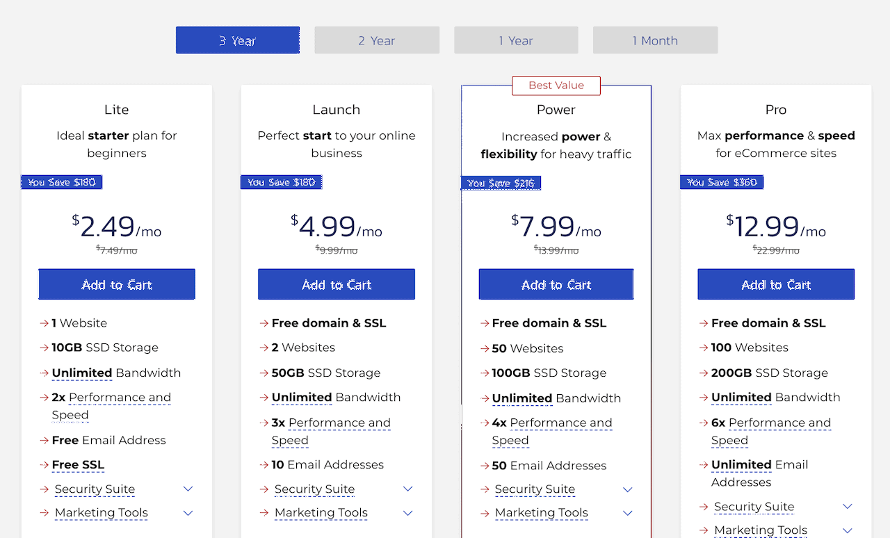Click the Best Value badge on Power
Screen dimensions: 890x538
coord(556,85)
